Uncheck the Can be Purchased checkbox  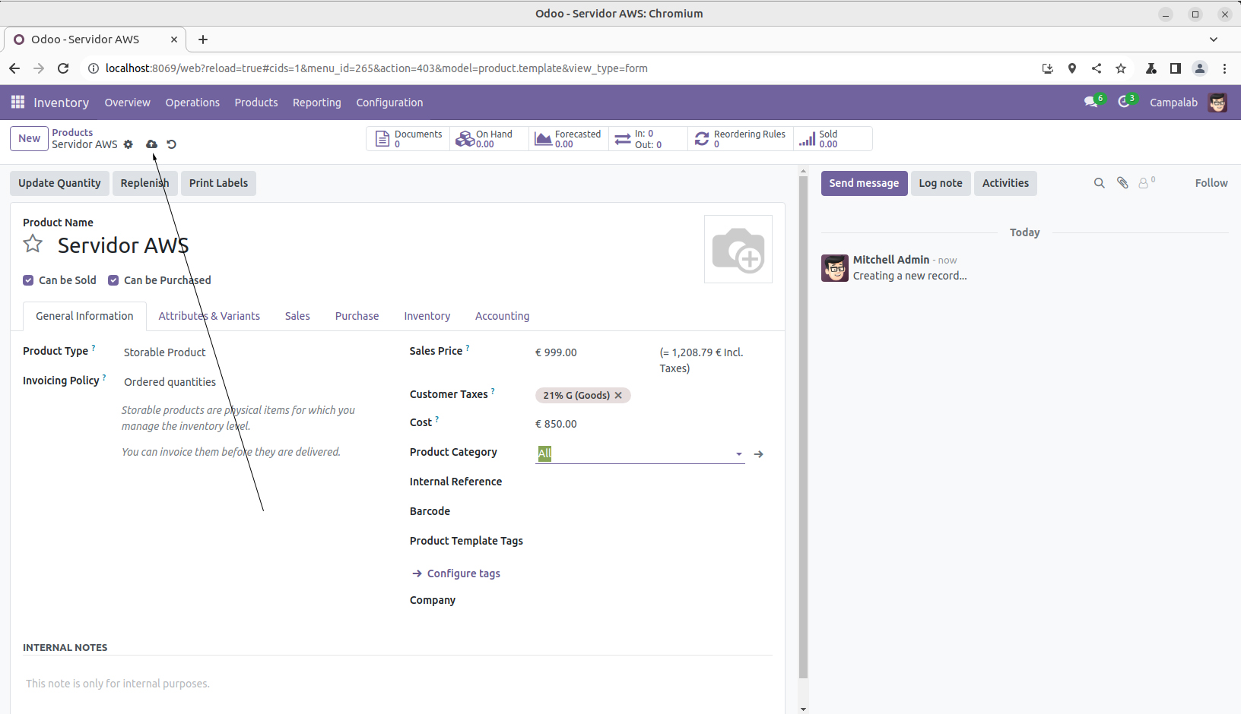pos(113,280)
